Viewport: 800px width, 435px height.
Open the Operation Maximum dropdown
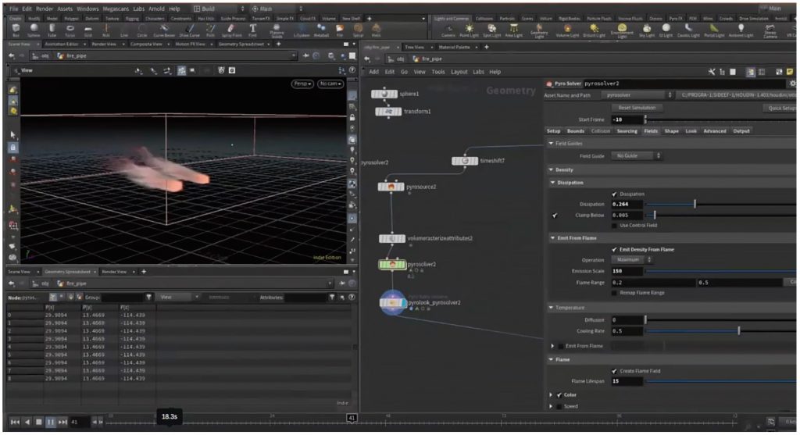tap(631, 260)
